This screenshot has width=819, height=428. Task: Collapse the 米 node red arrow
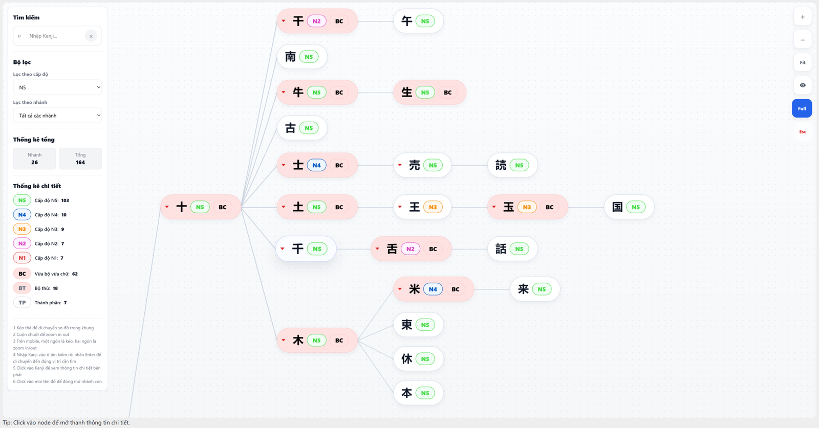(x=400, y=289)
